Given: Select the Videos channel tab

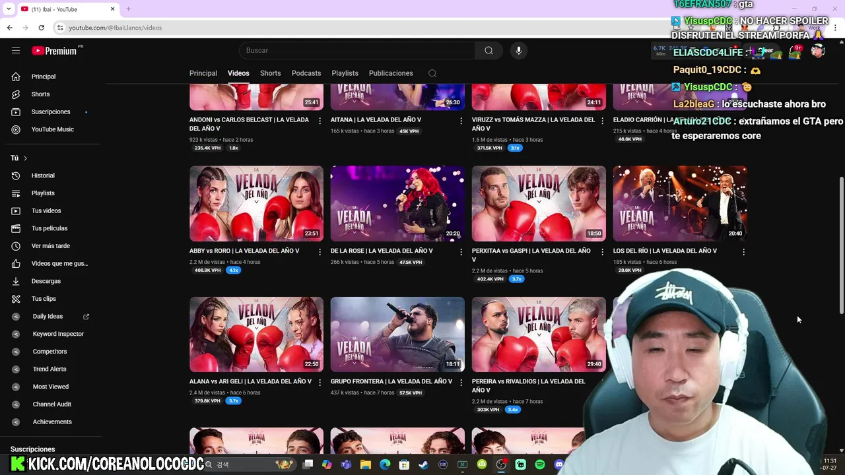Looking at the screenshot, I should click(238, 73).
